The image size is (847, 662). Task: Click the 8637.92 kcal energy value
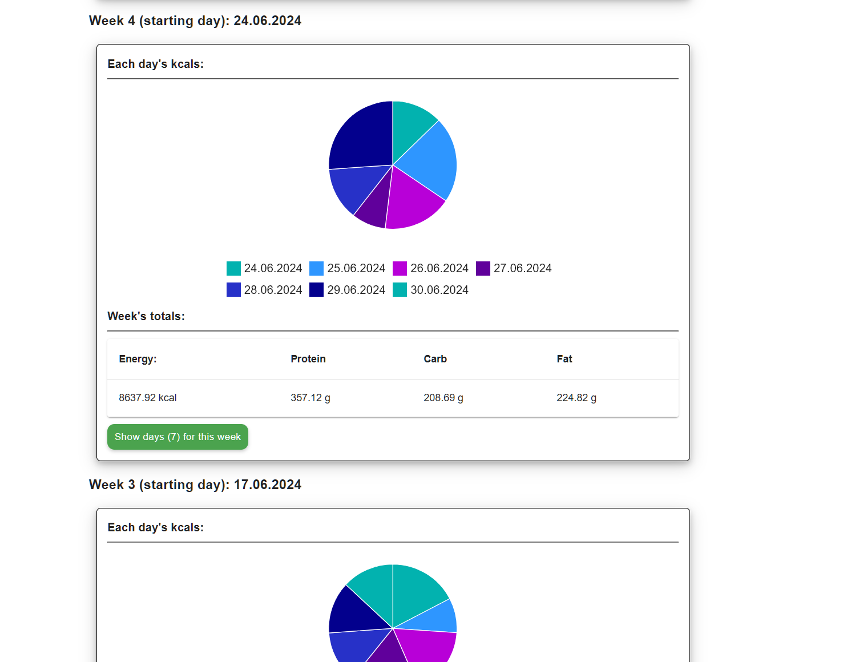coord(148,398)
